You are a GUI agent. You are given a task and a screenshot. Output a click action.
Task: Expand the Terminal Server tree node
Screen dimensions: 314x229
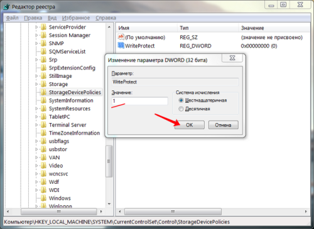click(x=36, y=125)
